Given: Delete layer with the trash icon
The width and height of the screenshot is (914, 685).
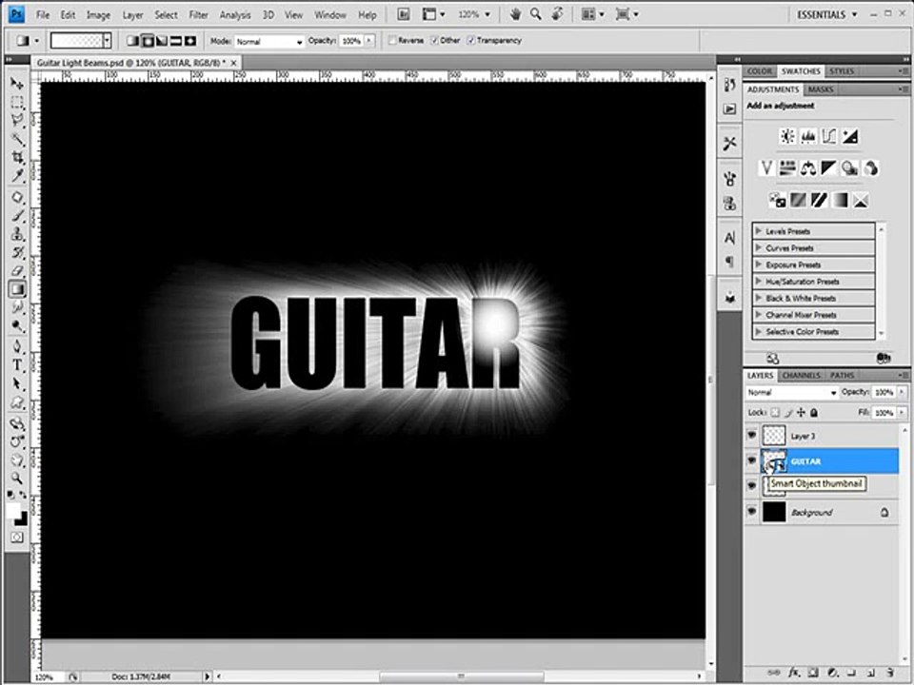Looking at the screenshot, I should (x=889, y=673).
